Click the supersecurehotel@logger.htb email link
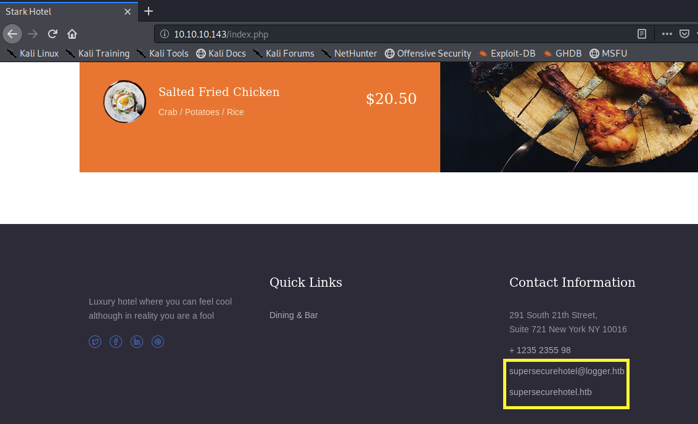This screenshot has width=698, height=424. coord(567,371)
